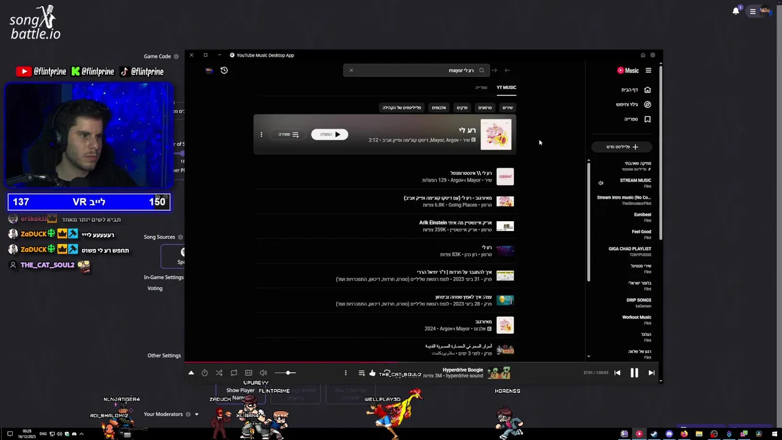Toggle repeat mode in the player bar
Image resolution: width=782 pixels, height=440 pixels.
[234, 373]
